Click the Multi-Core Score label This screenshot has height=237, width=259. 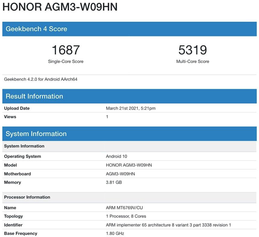click(193, 61)
